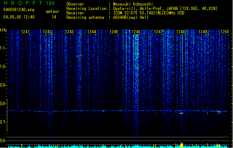Click the 1248 time marker
The height and width of the screenshot is (148, 233).
[x=180, y=32]
